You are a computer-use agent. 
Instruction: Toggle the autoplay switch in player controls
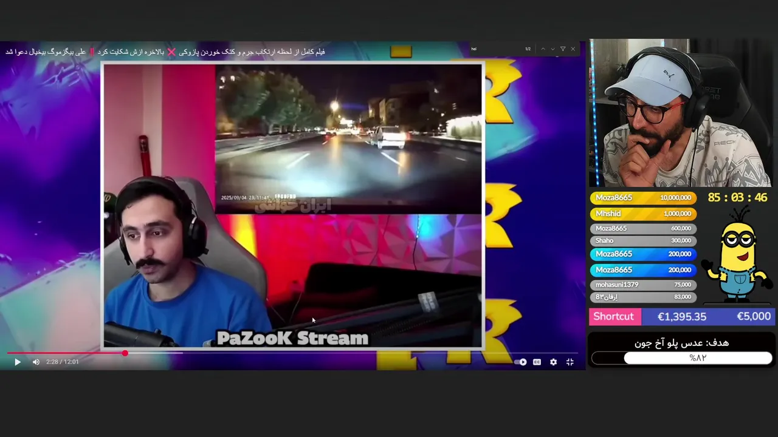pos(520,362)
